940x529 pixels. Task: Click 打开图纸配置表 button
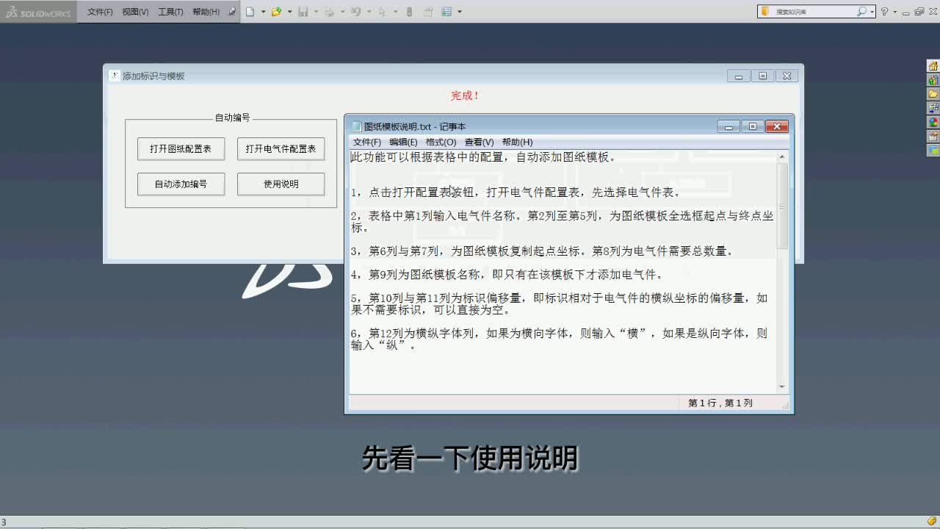(x=181, y=148)
